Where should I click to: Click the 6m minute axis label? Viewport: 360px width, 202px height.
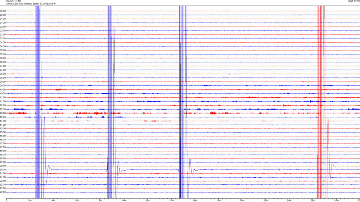(77, 201)
